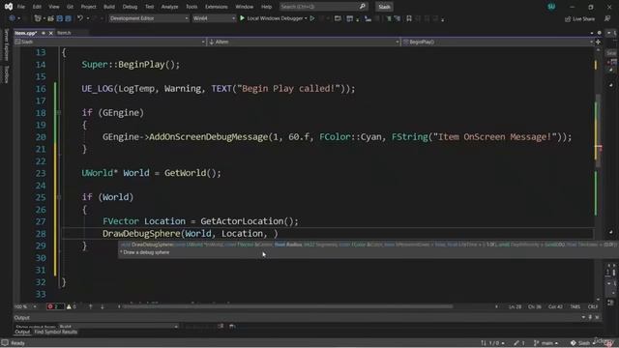
Task: Select the Find Symbol Results tab
Action: point(56,332)
